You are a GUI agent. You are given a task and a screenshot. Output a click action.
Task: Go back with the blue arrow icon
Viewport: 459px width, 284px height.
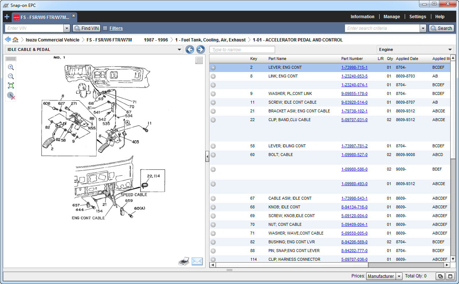[x=8, y=40]
